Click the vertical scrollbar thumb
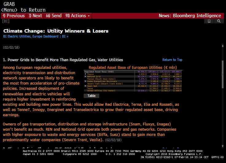The height and width of the screenshot is (163, 226). pyautogui.click(x=223, y=74)
